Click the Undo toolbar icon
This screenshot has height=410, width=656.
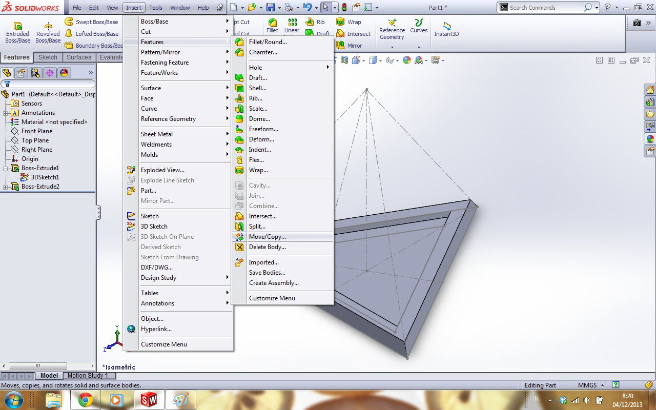(307, 8)
